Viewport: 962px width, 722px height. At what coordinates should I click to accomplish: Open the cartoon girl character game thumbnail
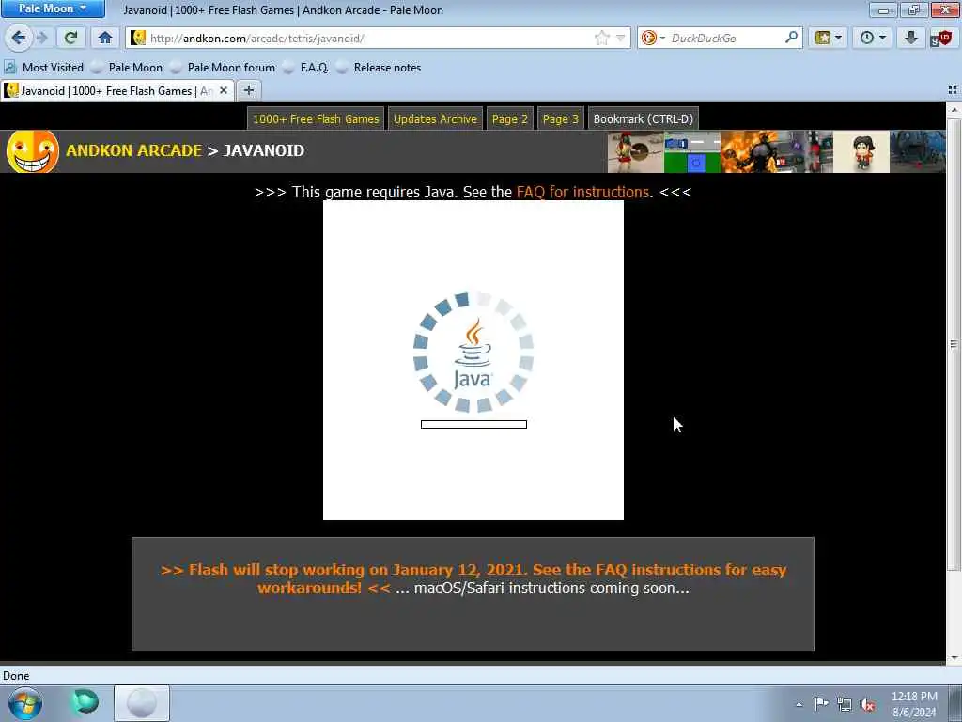coord(861,151)
